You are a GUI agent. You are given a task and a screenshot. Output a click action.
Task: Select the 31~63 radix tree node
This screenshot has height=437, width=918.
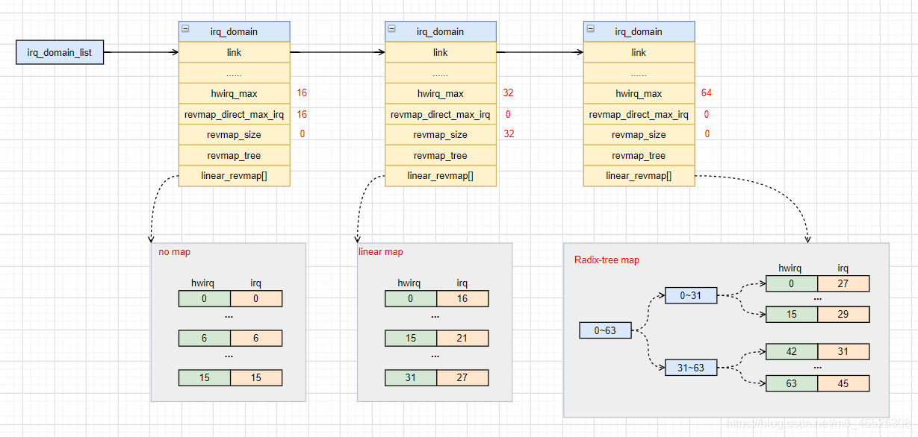tap(691, 368)
